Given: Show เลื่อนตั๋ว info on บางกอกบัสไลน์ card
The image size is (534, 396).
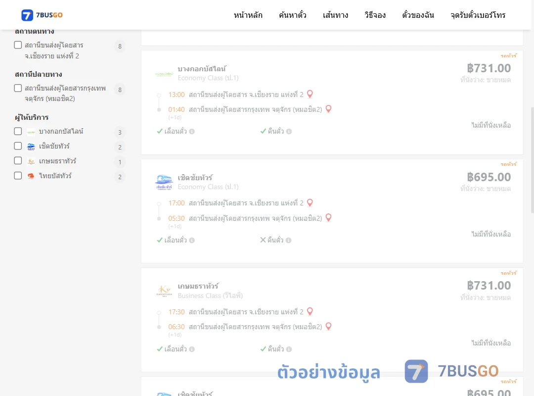Looking at the screenshot, I should coord(192,131).
